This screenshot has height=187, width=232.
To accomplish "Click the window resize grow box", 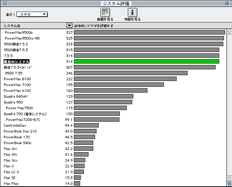I will 229,184.
